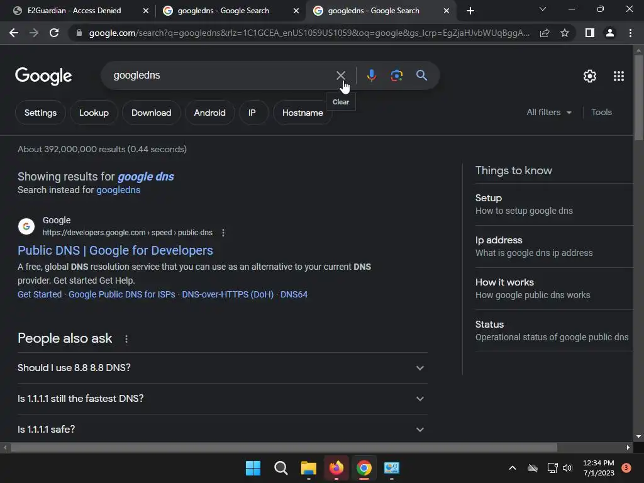Click the Google logo
This screenshot has height=483, width=644.
pos(43,76)
